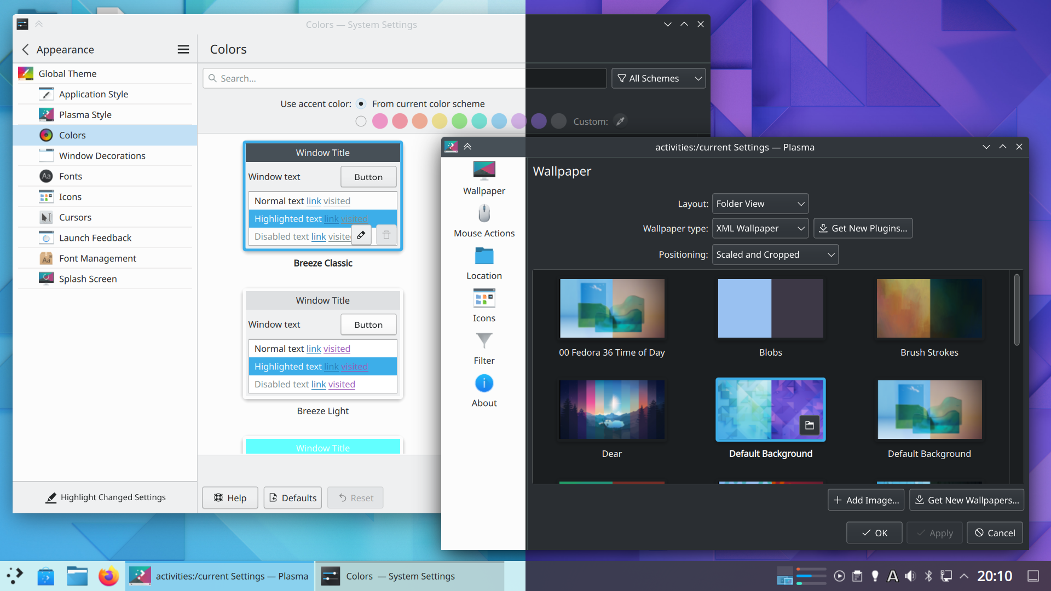Edit the Breeze Classic color scheme with pencil icon

(361, 235)
